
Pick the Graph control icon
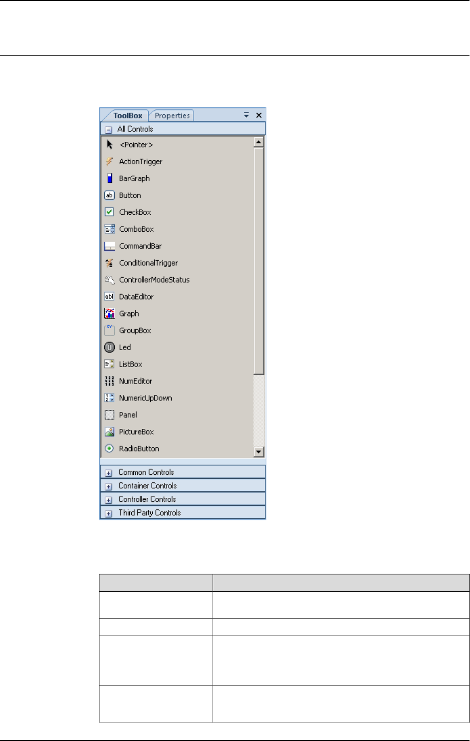109,314
